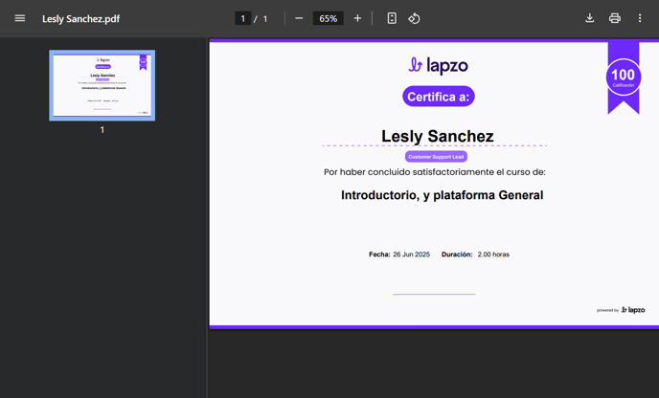Image resolution: width=659 pixels, height=398 pixels.
Task: Click the page number input field
Action: click(242, 18)
